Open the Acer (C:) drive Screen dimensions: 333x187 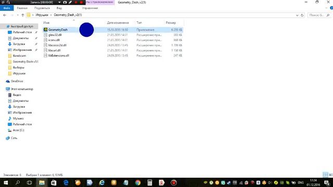(x=19, y=130)
